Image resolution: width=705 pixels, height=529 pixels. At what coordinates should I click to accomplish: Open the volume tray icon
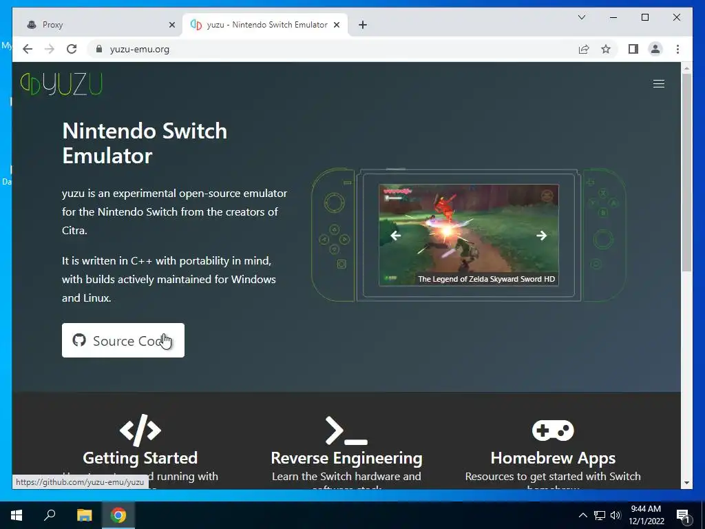615,515
